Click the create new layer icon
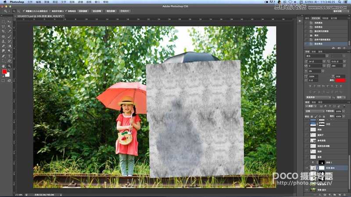This screenshot has height=197, width=351. (340, 195)
